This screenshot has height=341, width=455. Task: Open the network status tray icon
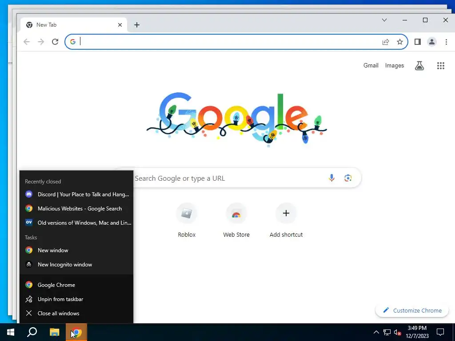[387, 332]
